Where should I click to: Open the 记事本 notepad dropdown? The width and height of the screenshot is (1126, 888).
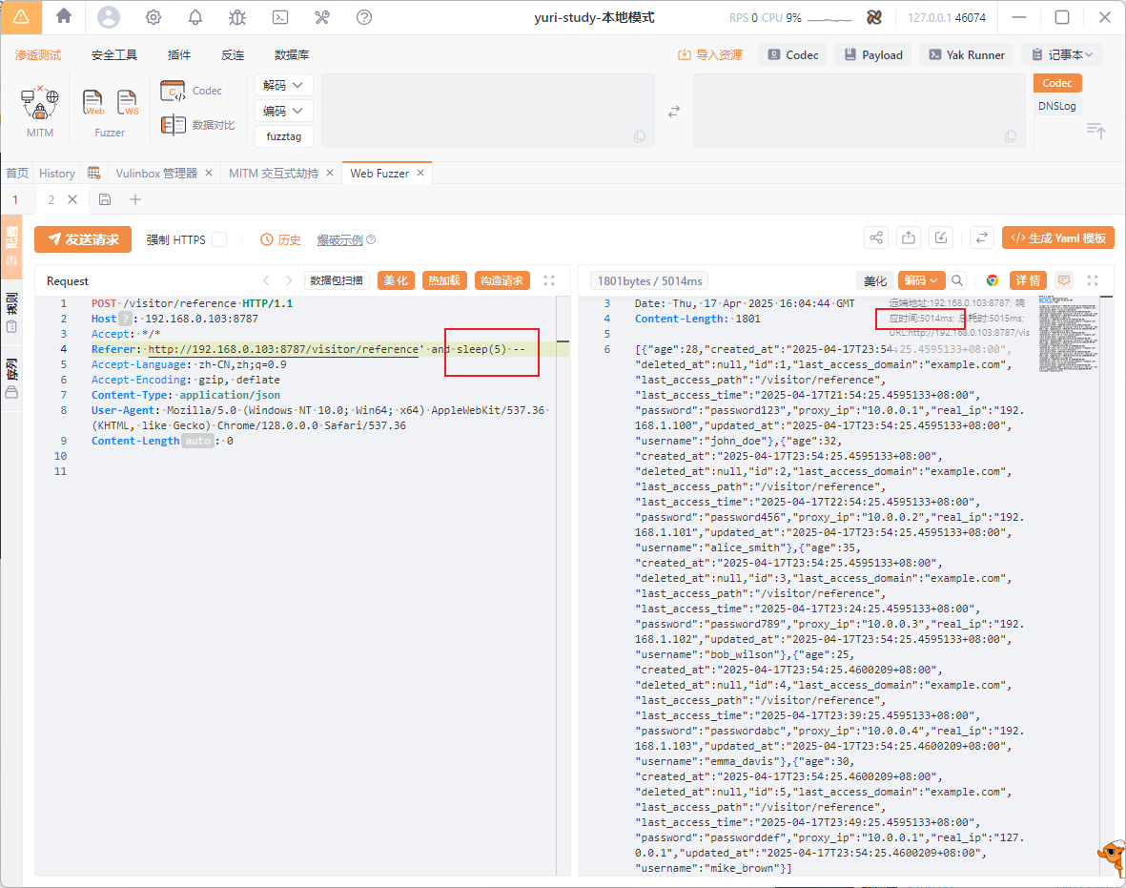(1061, 55)
